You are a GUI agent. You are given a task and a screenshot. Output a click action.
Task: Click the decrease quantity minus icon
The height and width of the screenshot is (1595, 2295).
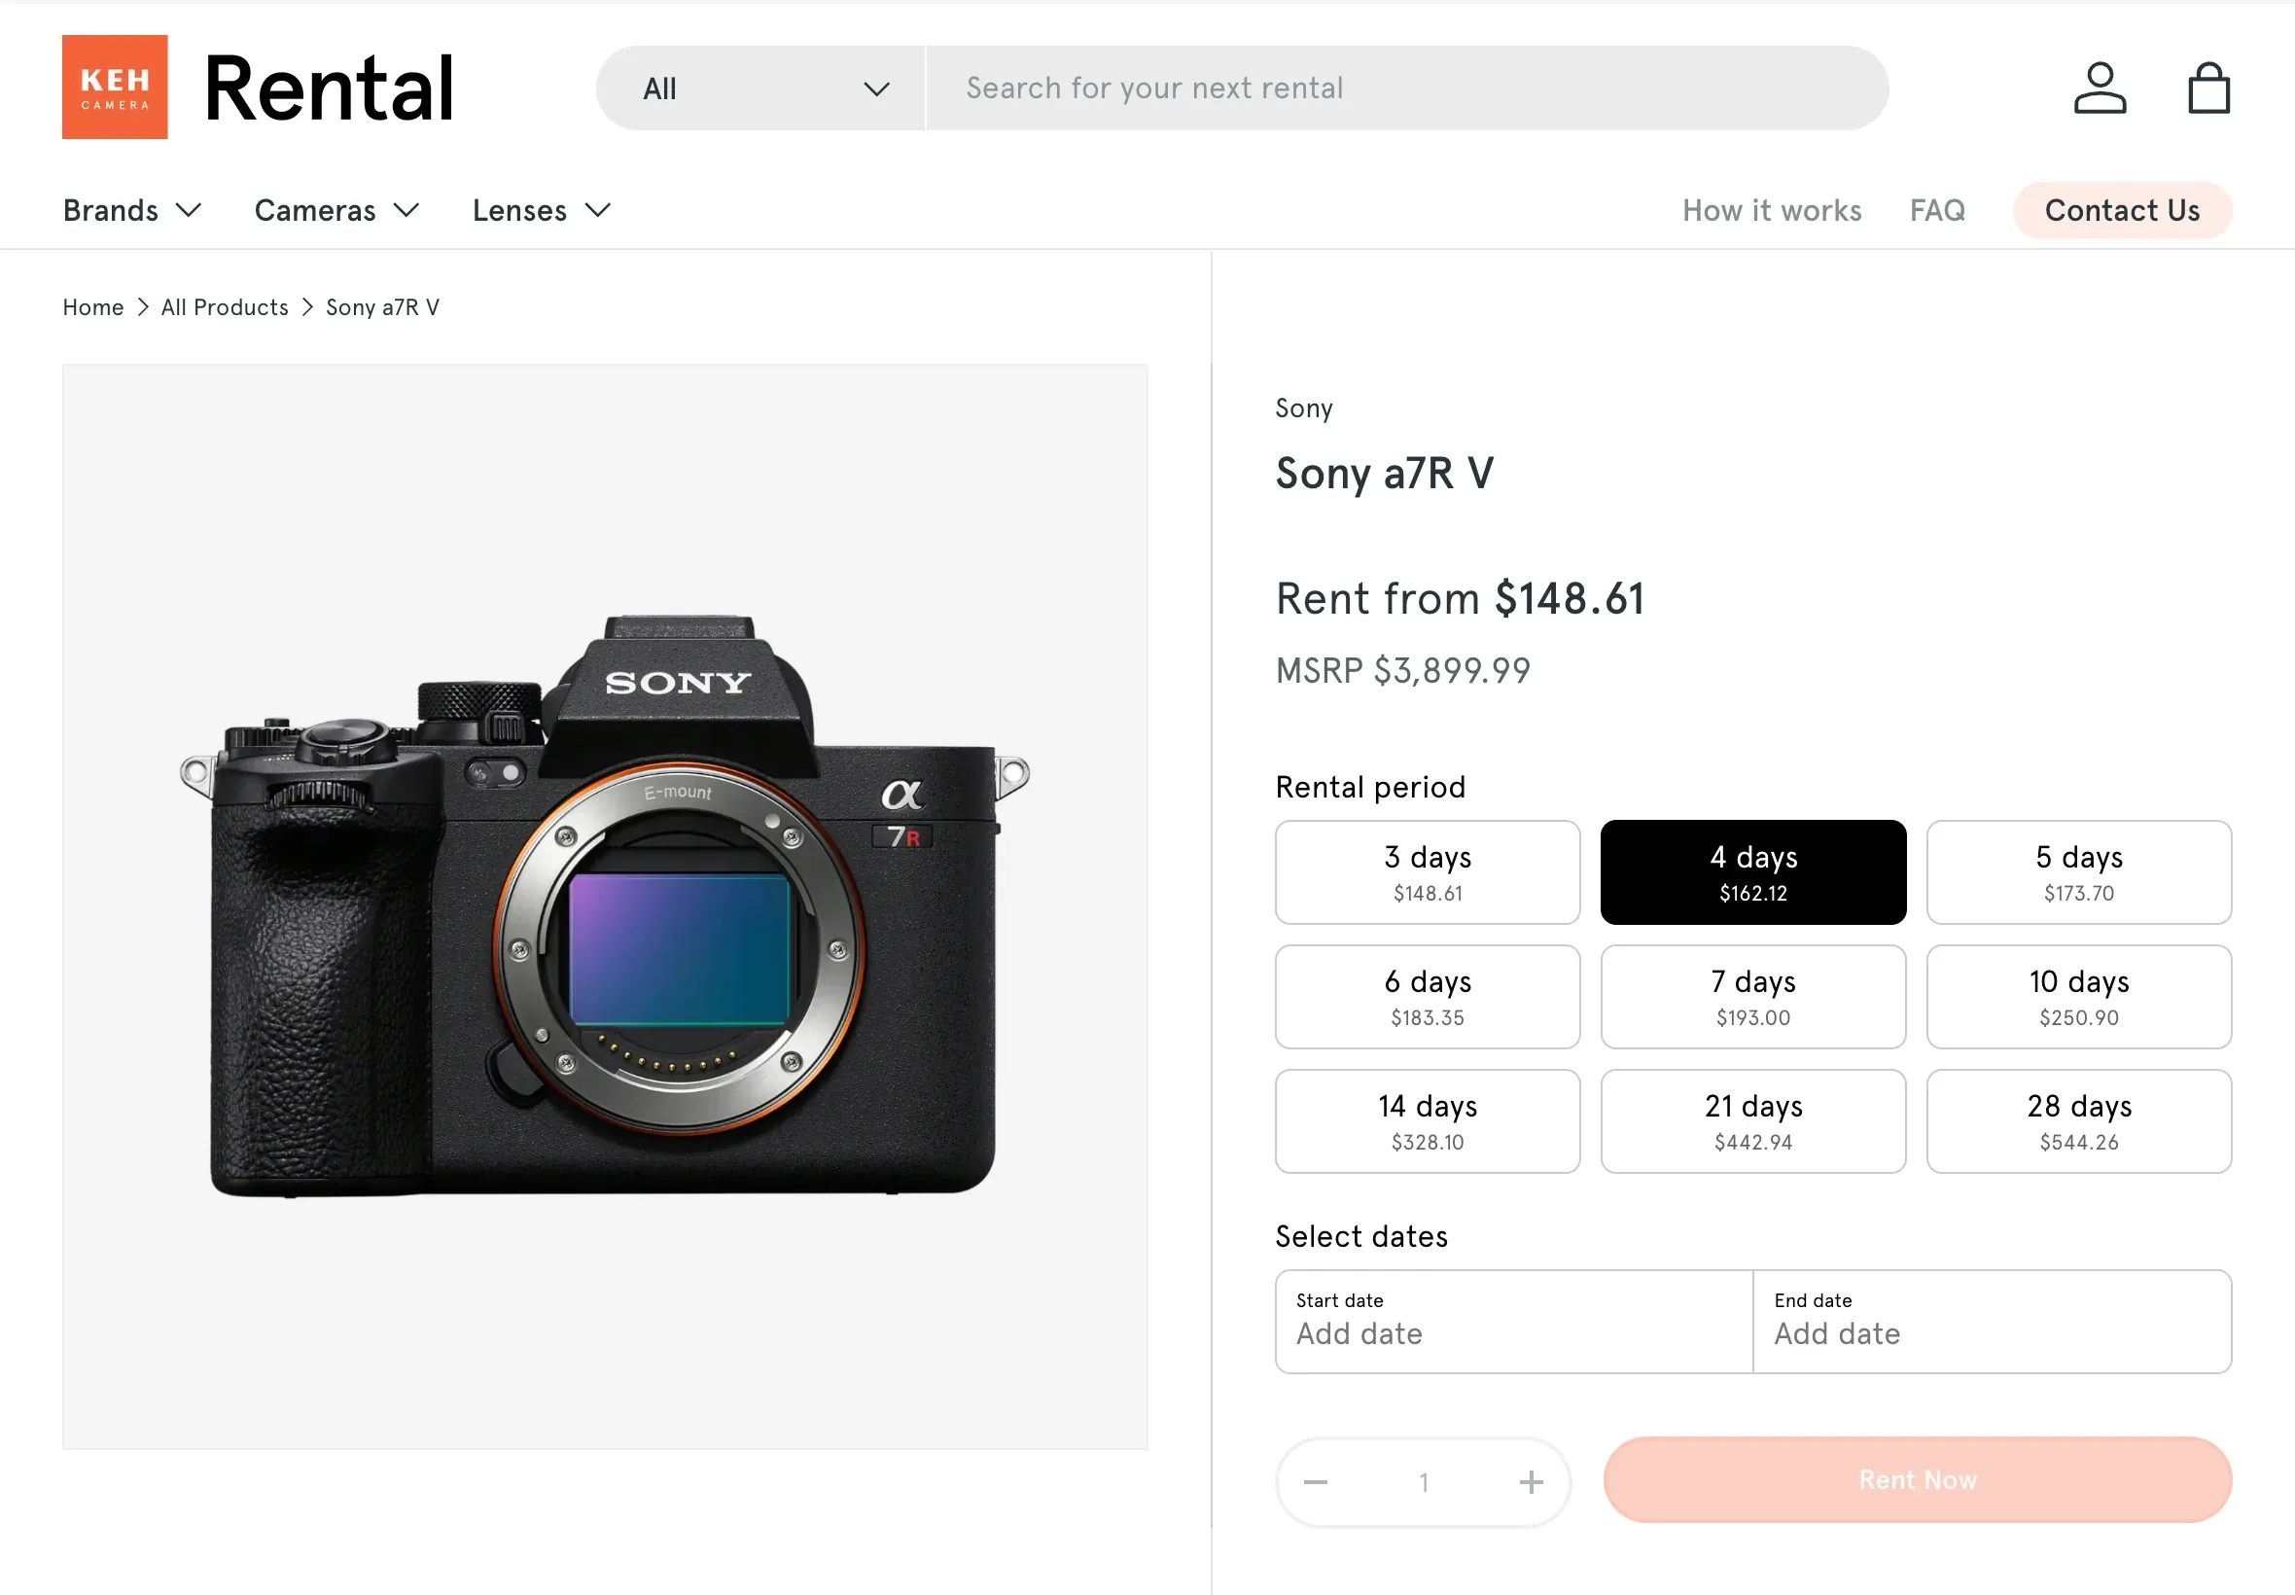coord(1315,1481)
